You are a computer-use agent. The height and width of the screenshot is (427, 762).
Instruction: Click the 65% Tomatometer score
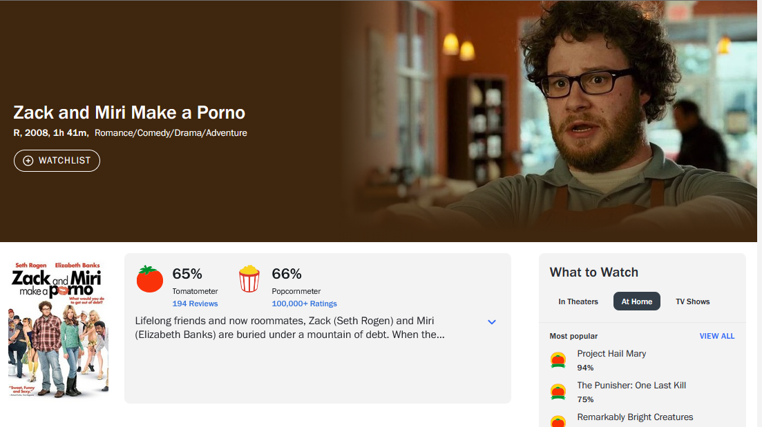coord(187,274)
